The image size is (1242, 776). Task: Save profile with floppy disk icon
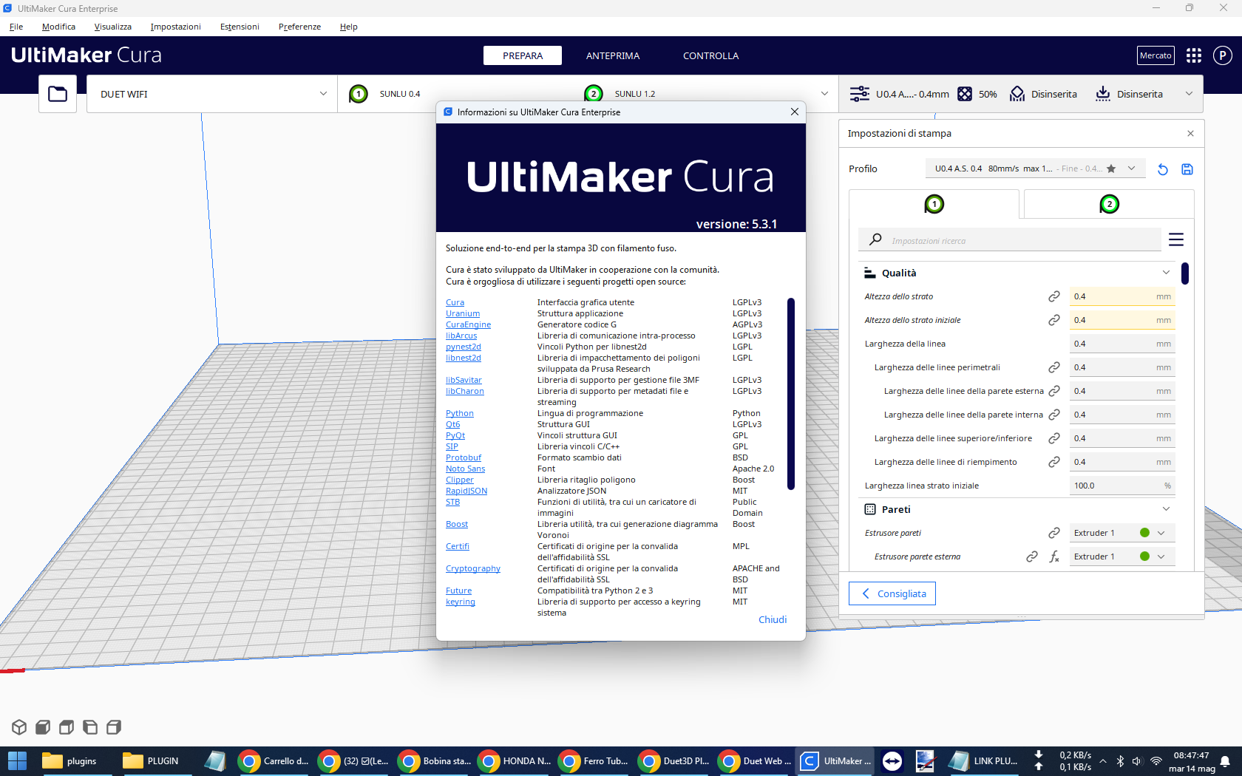click(1187, 169)
